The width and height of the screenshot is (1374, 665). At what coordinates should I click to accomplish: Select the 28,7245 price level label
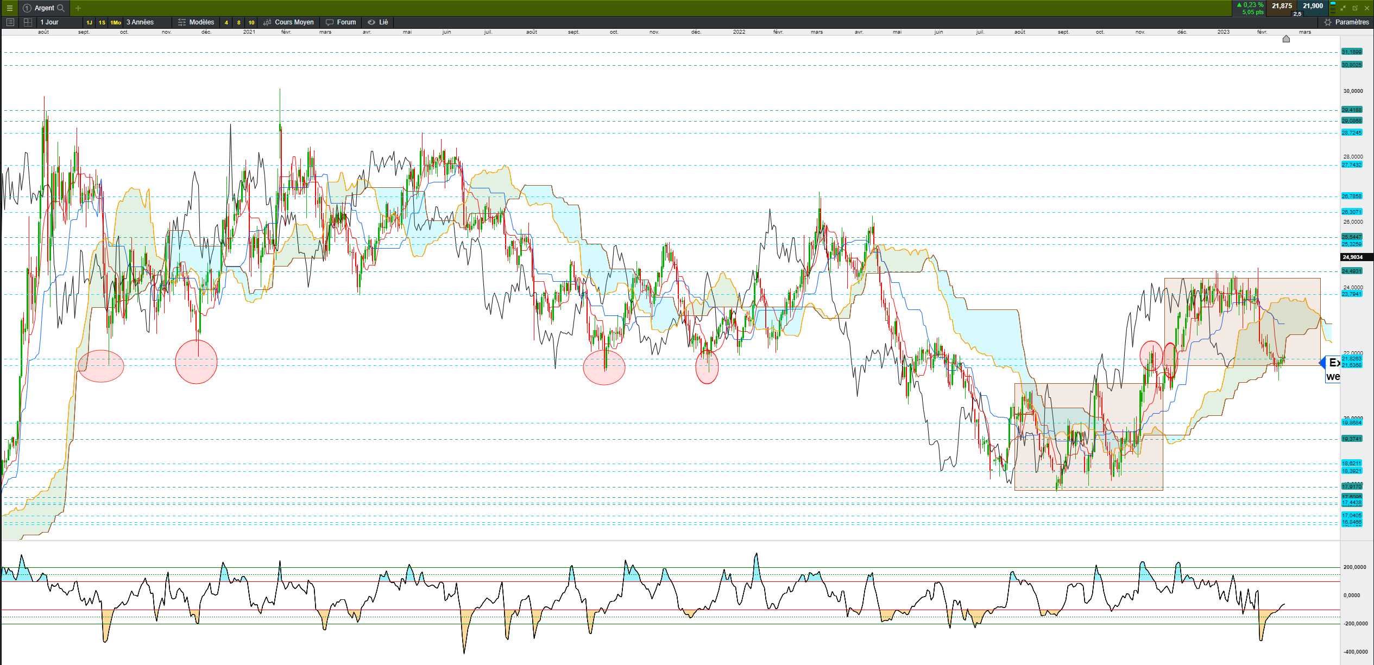coord(1352,133)
